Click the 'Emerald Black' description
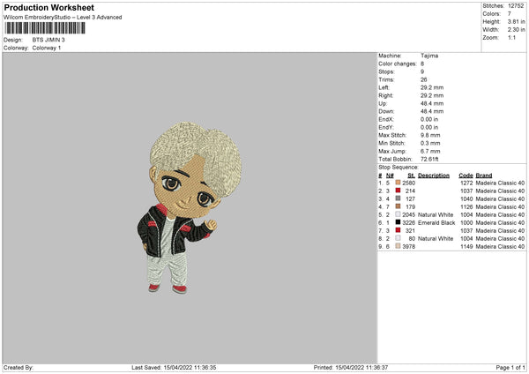Viewport: 529px width, 374px height. pos(436,223)
